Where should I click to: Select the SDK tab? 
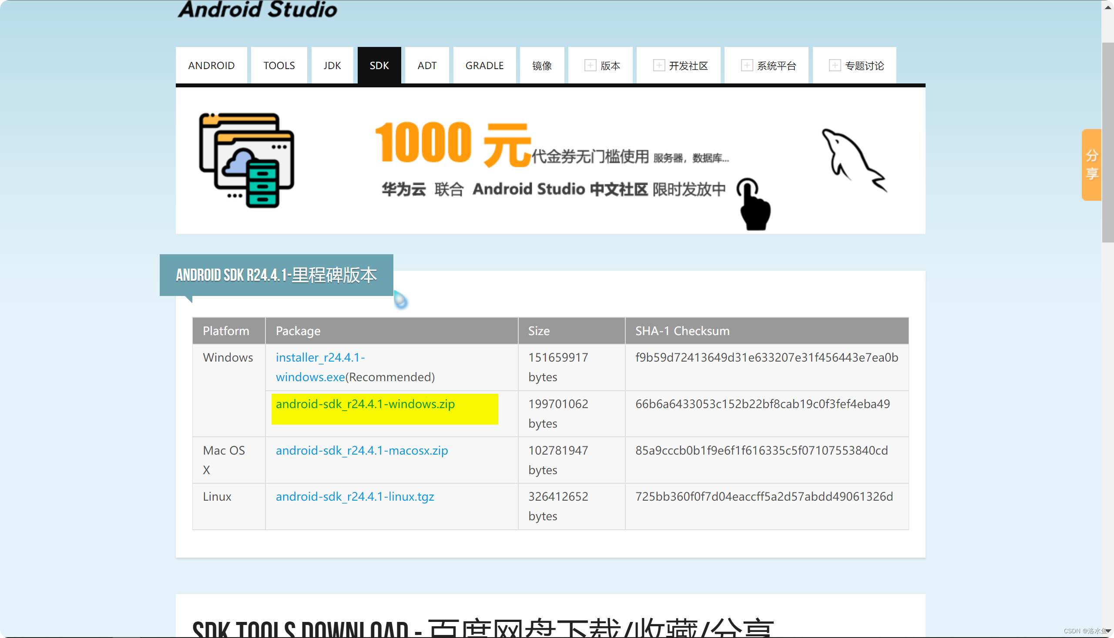pos(379,65)
